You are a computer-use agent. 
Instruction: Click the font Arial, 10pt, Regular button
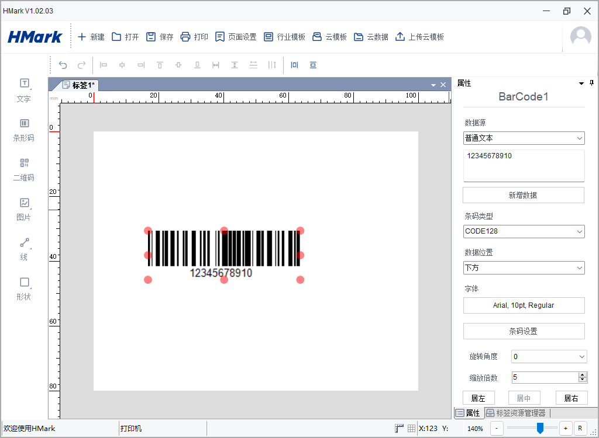tap(524, 305)
